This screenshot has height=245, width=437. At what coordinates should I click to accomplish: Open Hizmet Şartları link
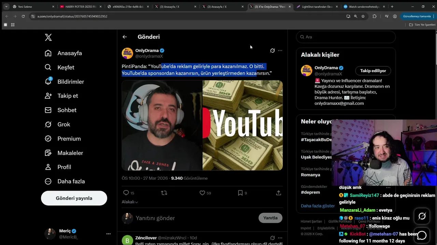[x=311, y=222]
